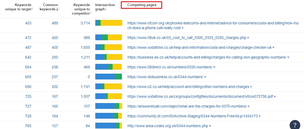This screenshot has height=129, width=304.
Task: Click the 127 common keywords value
Action: [x=55, y=126]
